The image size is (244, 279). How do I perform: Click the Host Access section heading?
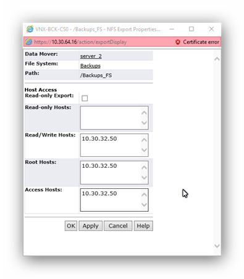point(41,90)
